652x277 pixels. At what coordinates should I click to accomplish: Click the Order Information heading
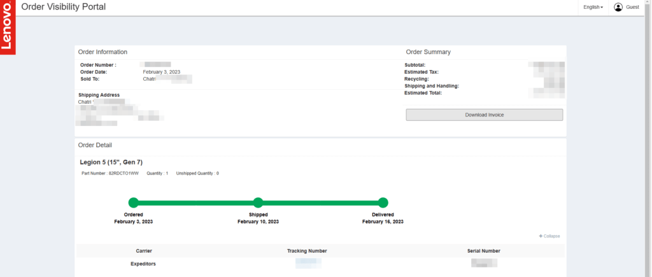(103, 52)
